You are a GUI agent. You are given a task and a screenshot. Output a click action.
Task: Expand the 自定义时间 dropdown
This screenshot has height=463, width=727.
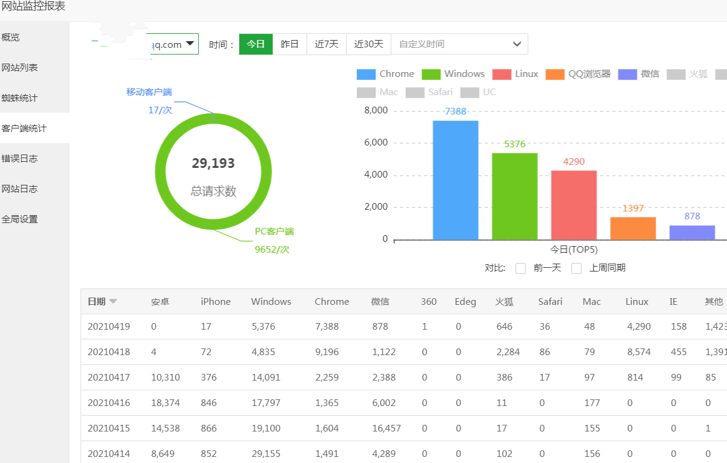(x=459, y=44)
